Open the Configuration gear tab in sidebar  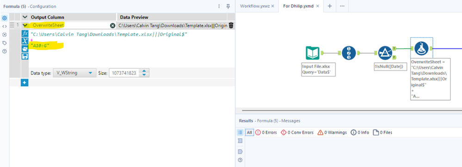[x=5, y=18]
